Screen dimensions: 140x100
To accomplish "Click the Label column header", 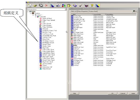I will [x=82, y=14].
